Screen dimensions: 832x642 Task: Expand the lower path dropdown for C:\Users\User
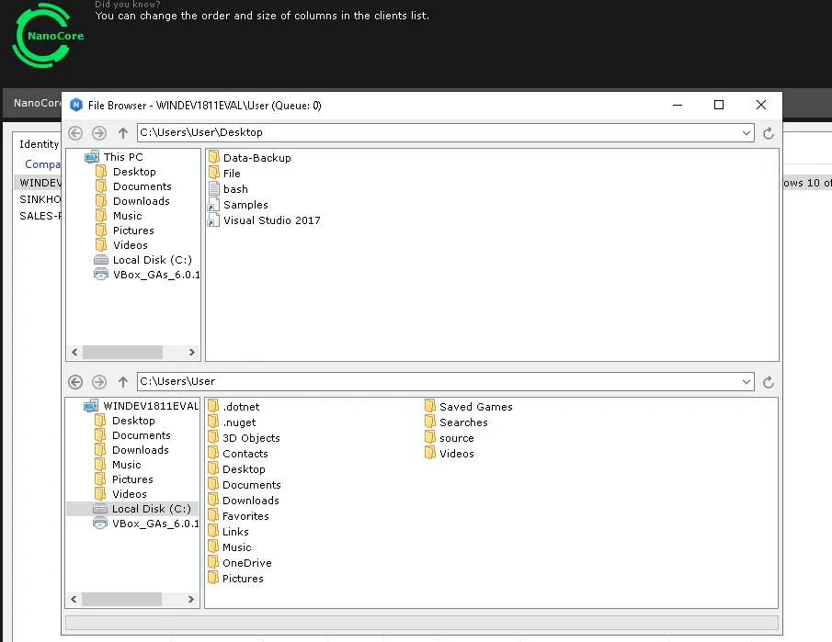746,382
